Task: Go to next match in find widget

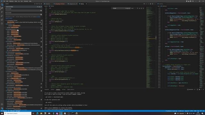Action: pos(140,8)
